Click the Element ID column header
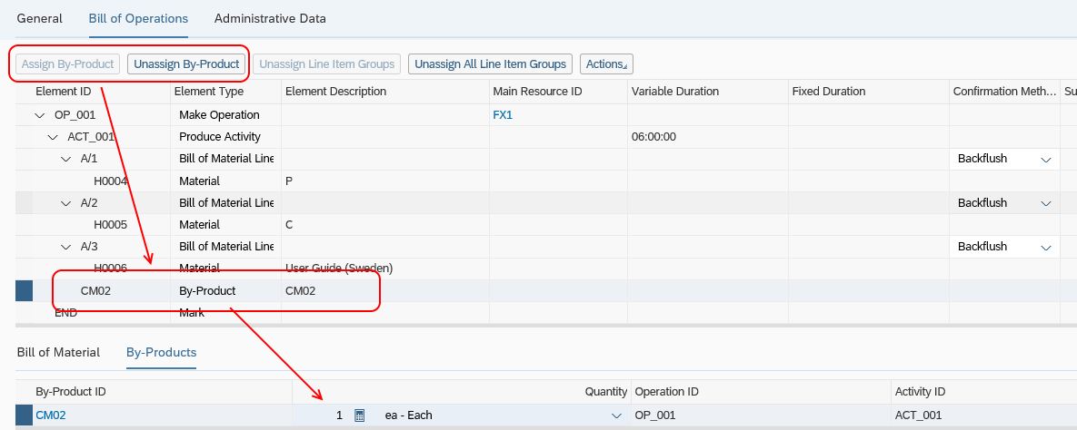Viewport: 1077px width, 430px height. (100, 92)
